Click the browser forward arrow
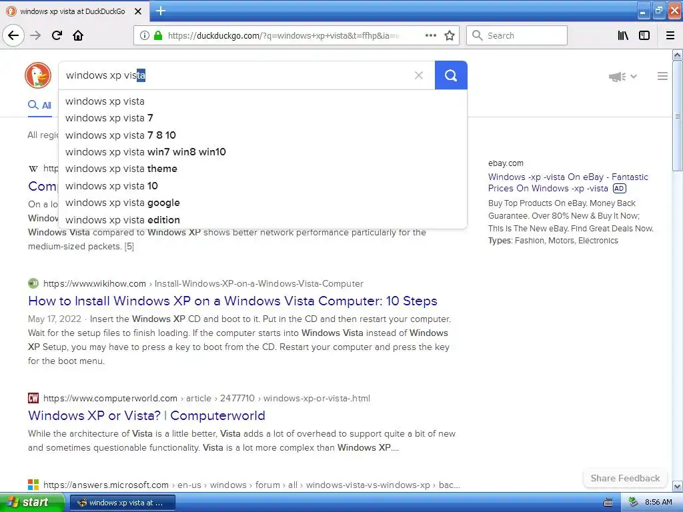Image resolution: width=683 pixels, height=512 pixels. [x=36, y=36]
